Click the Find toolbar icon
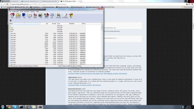The height and width of the screenshot is (109, 194). pos(41,16)
